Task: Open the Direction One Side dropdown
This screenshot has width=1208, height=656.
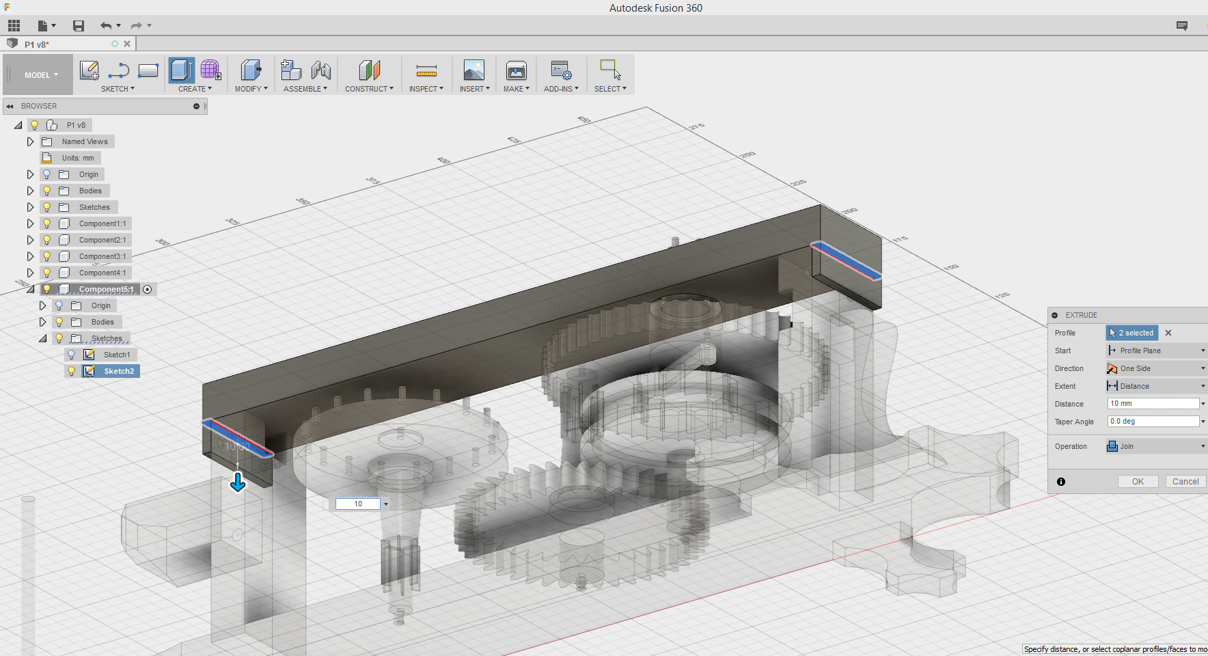Action: [x=1156, y=368]
